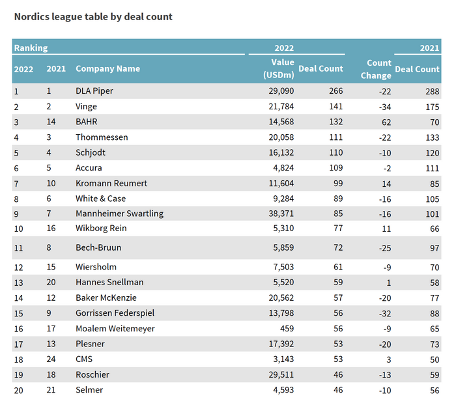Screen dimensions: 456x403
Task: Click the 'Roschier' company name
Action: [93, 375]
